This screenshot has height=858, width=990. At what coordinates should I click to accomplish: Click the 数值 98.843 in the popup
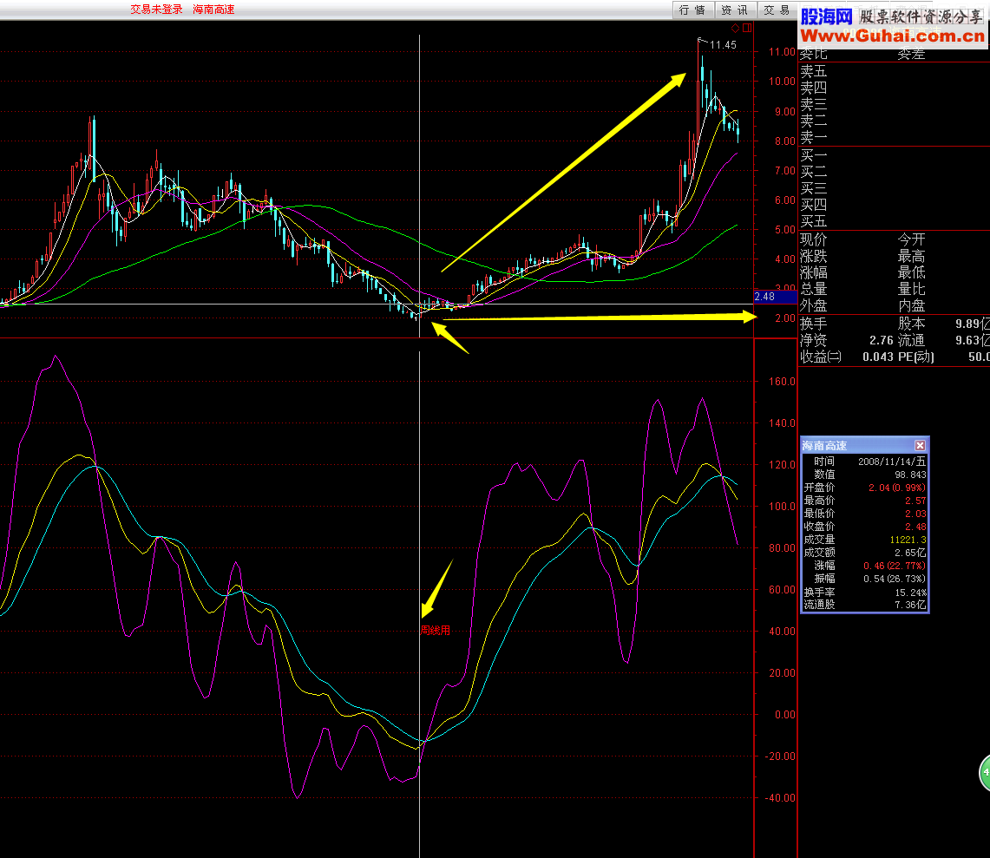tap(910, 475)
